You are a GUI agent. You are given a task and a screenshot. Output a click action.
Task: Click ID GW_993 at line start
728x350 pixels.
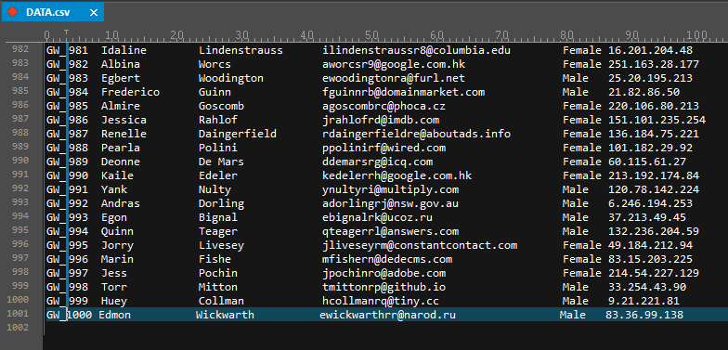click(x=67, y=217)
